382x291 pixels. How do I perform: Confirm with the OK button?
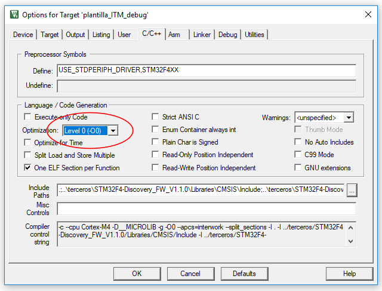[x=137, y=274]
